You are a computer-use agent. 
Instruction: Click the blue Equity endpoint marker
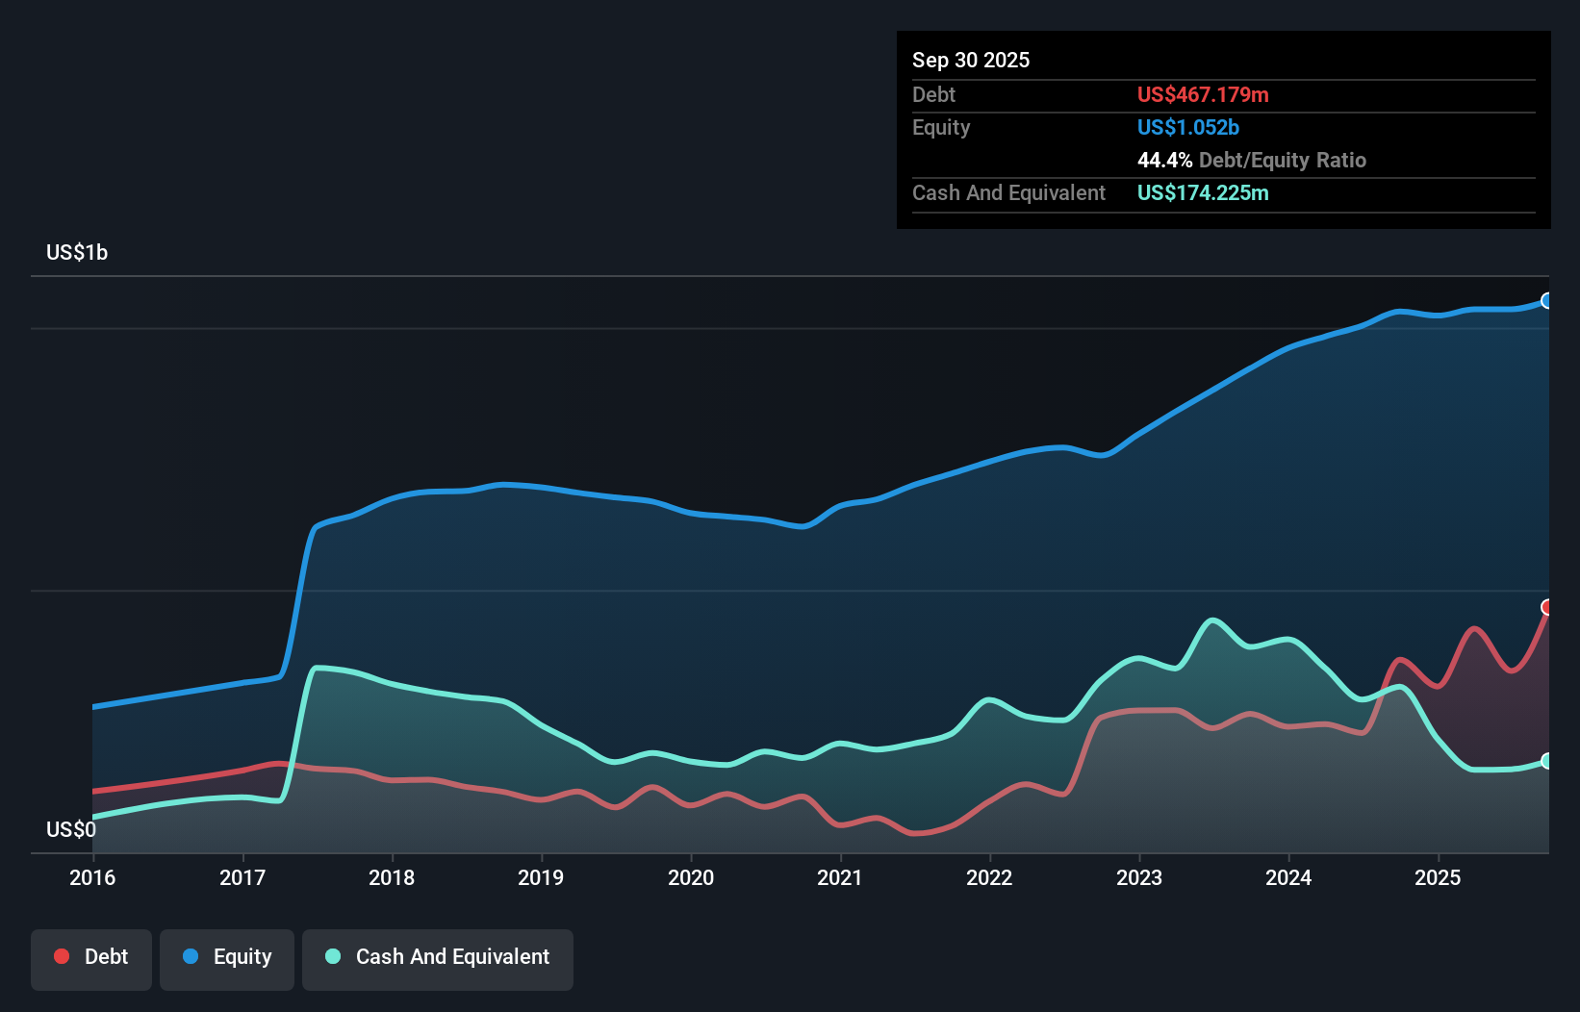pos(1547,301)
